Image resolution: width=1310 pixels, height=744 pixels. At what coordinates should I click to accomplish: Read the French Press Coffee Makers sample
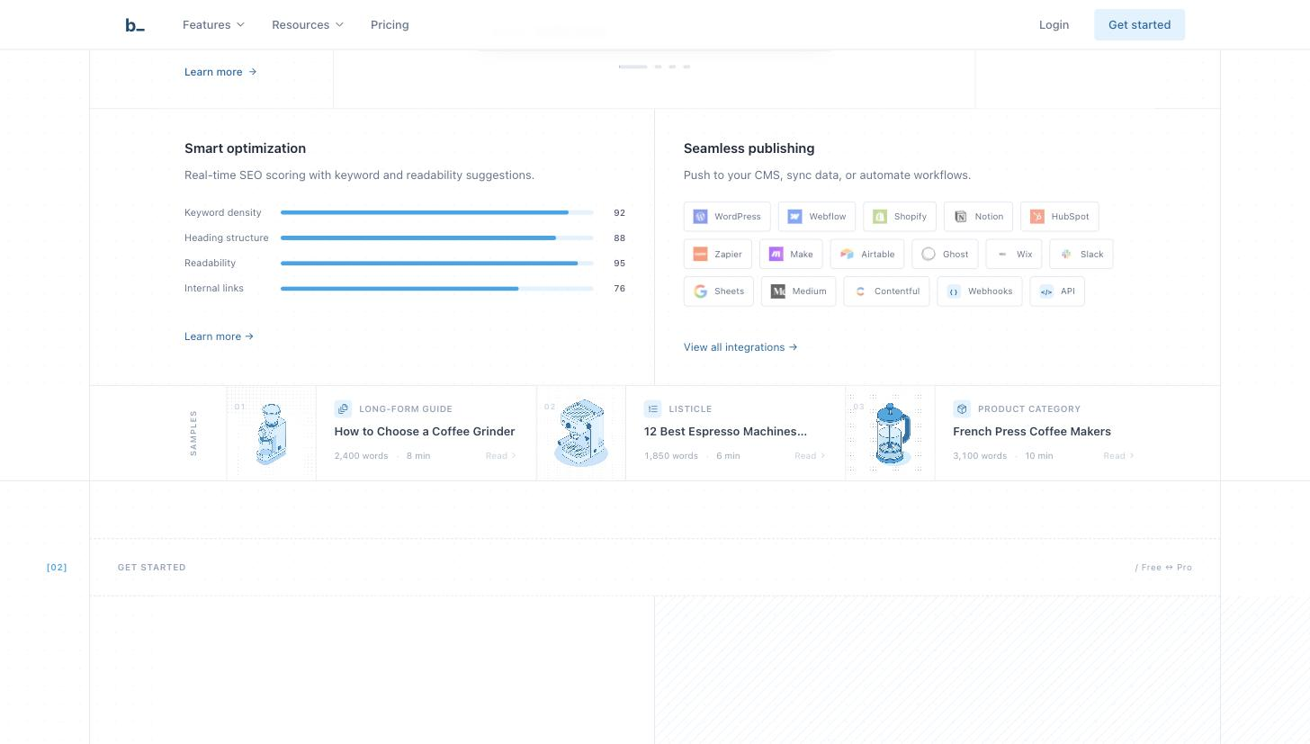1119,456
